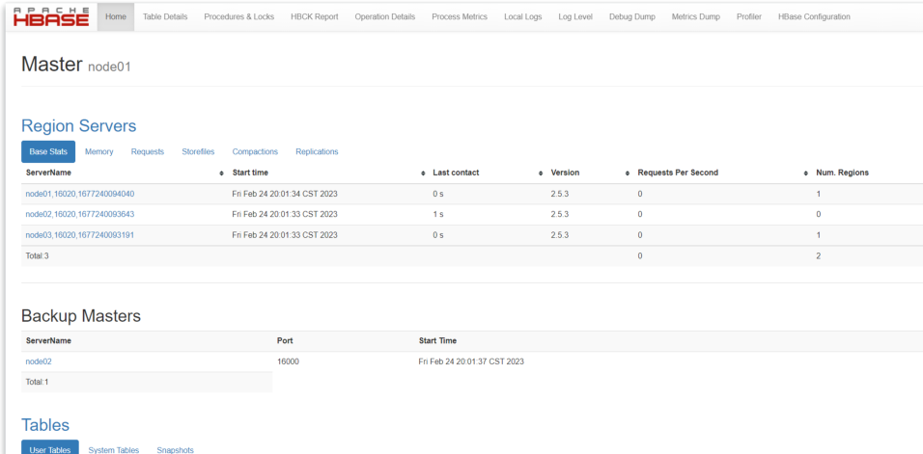Open the Profiler page
923x454 pixels.
pyautogui.click(x=749, y=17)
